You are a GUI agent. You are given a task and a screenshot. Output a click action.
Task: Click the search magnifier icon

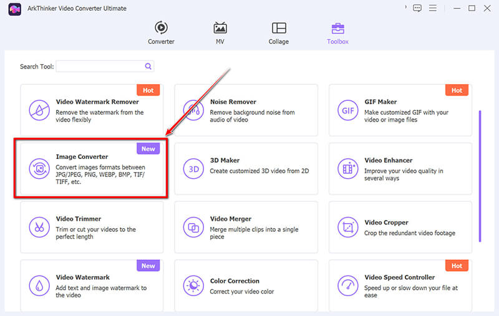pos(148,66)
